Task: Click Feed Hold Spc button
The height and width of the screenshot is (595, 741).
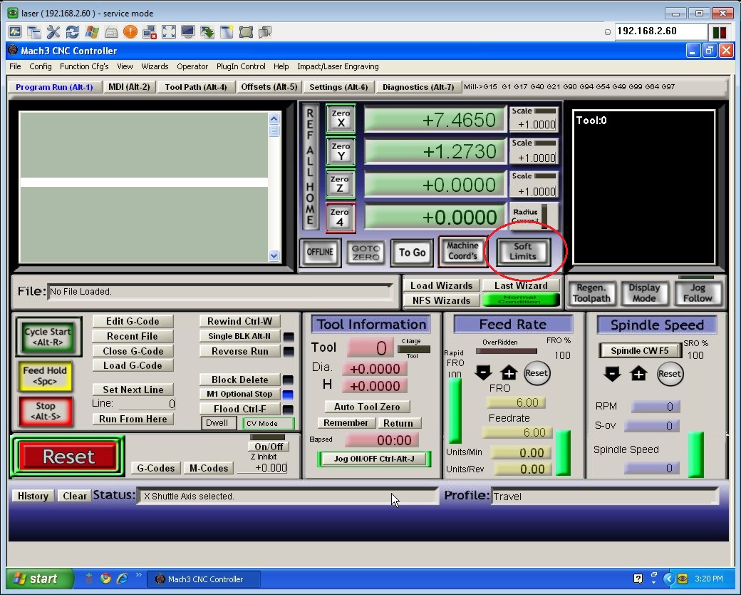Action: click(x=45, y=376)
